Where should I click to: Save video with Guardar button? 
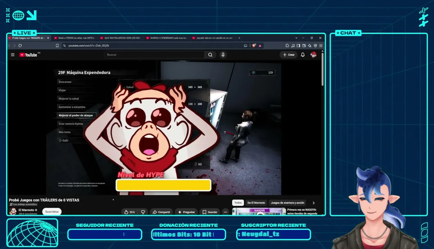(210, 212)
